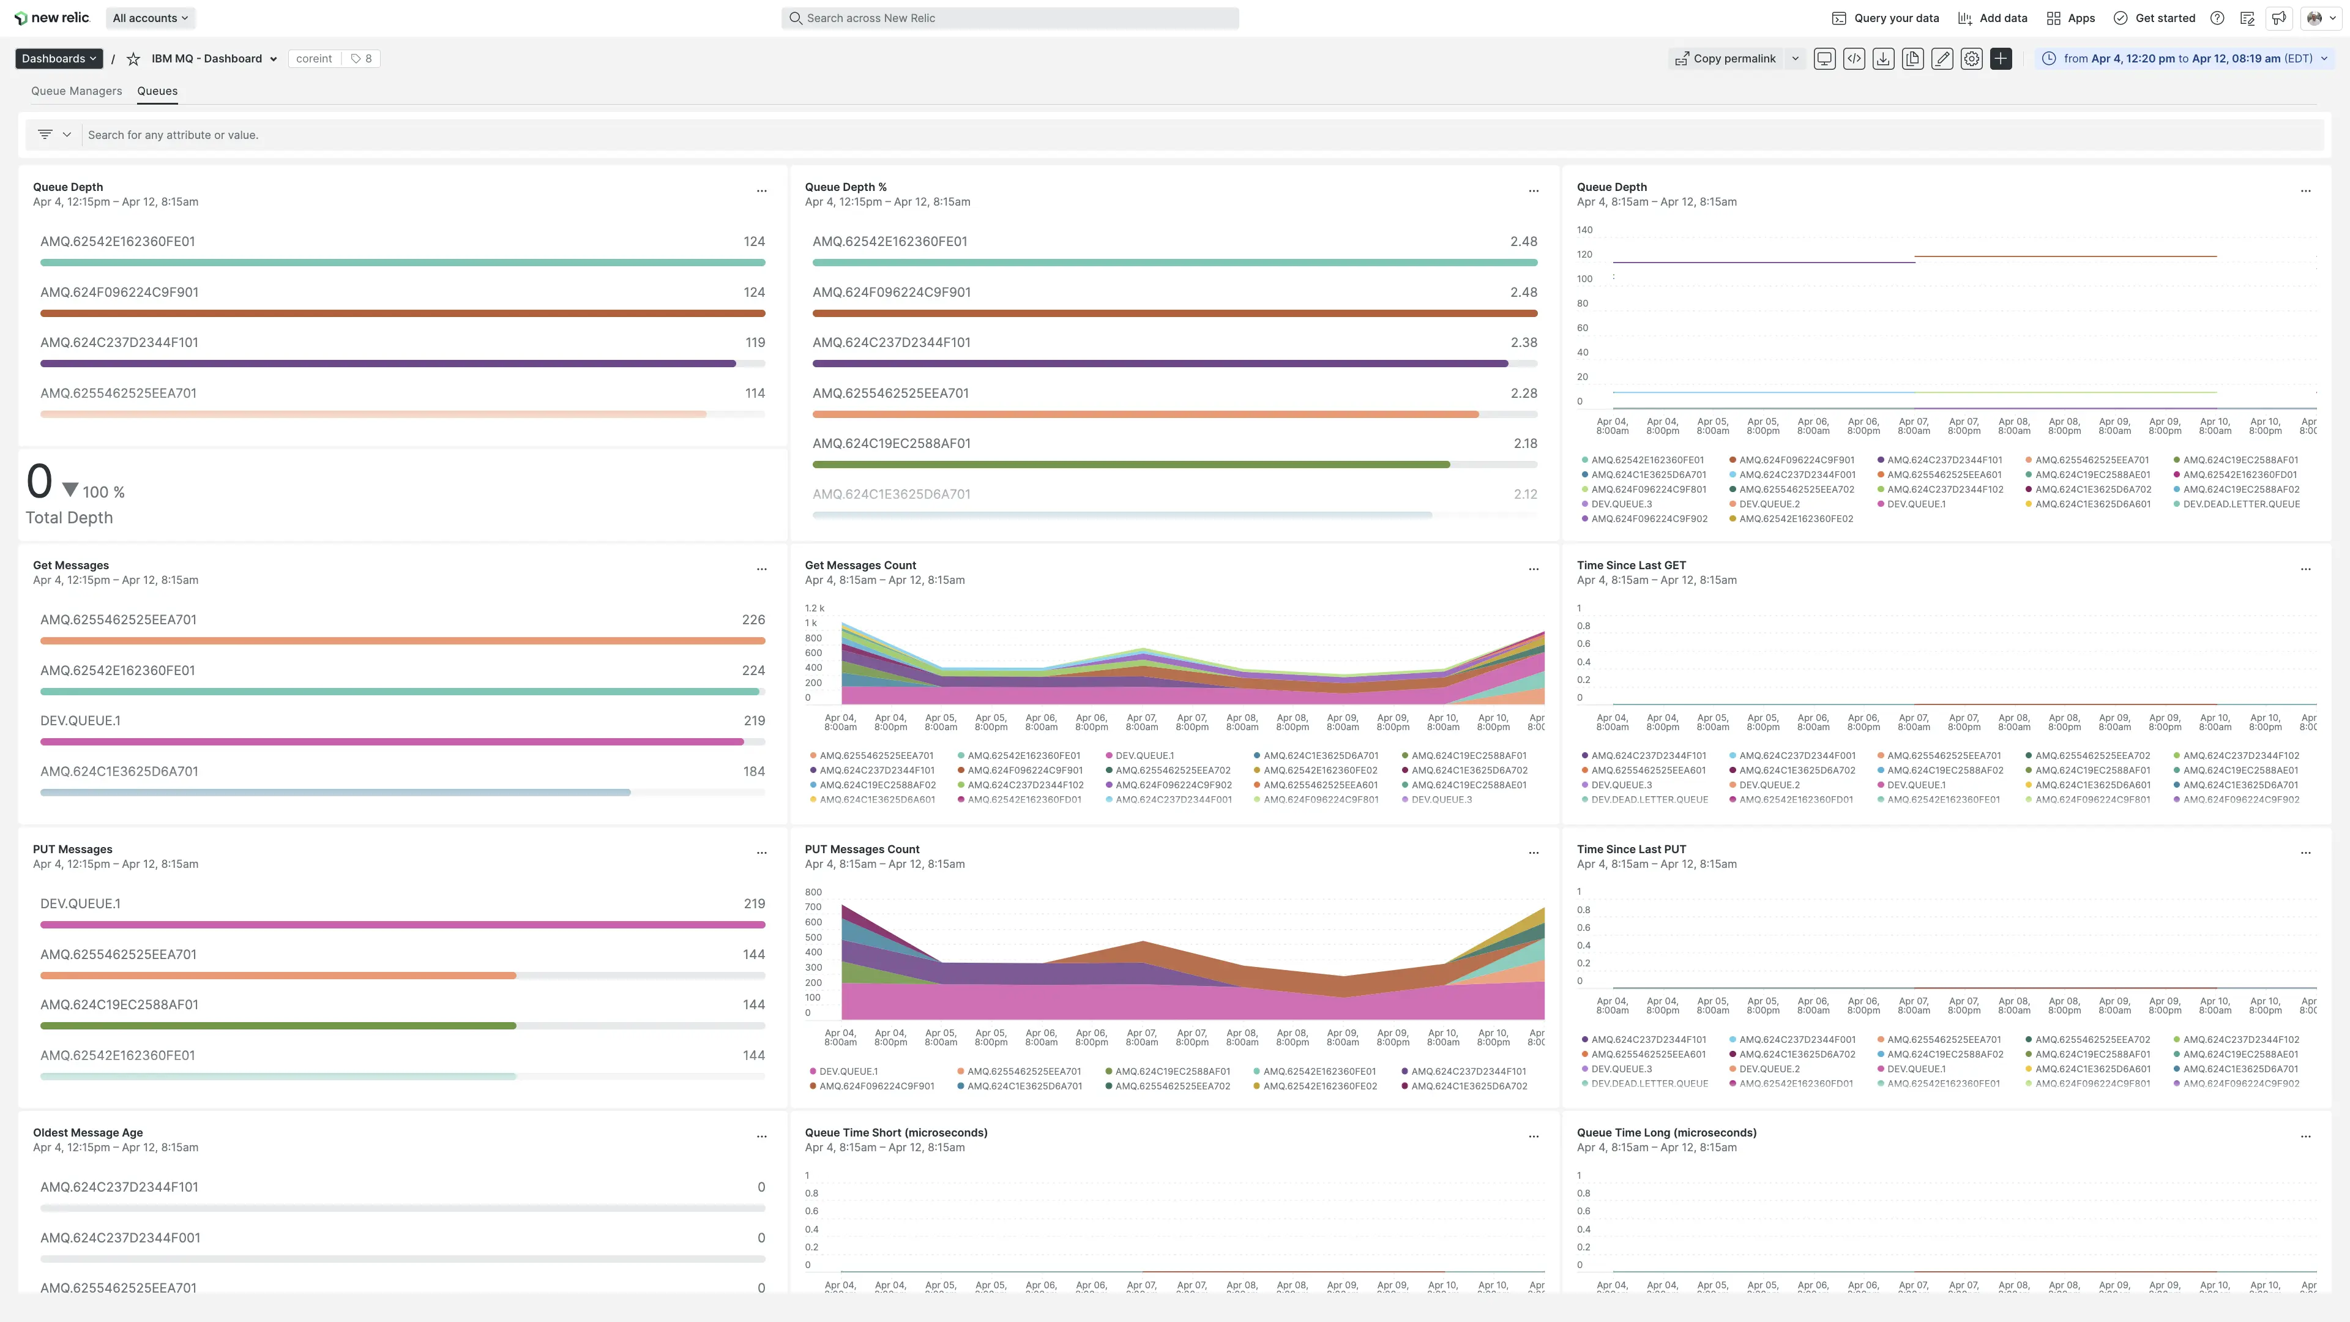Open the dashboard fullscreen TV mode icon

tap(1824, 58)
